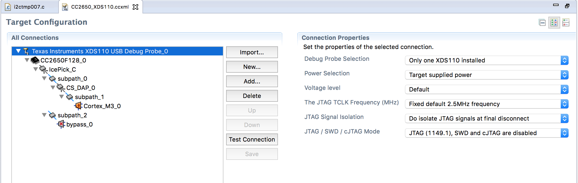Select the Cortex_M3_0 processor icon
The height and width of the screenshot is (183, 578).
(x=79, y=106)
